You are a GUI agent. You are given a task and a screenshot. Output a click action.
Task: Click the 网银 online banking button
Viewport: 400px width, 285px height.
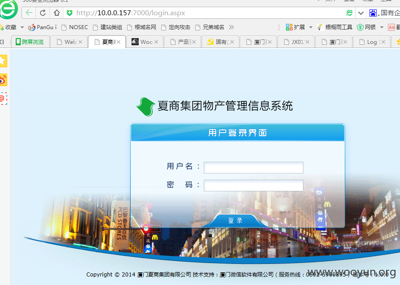[366, 27]
